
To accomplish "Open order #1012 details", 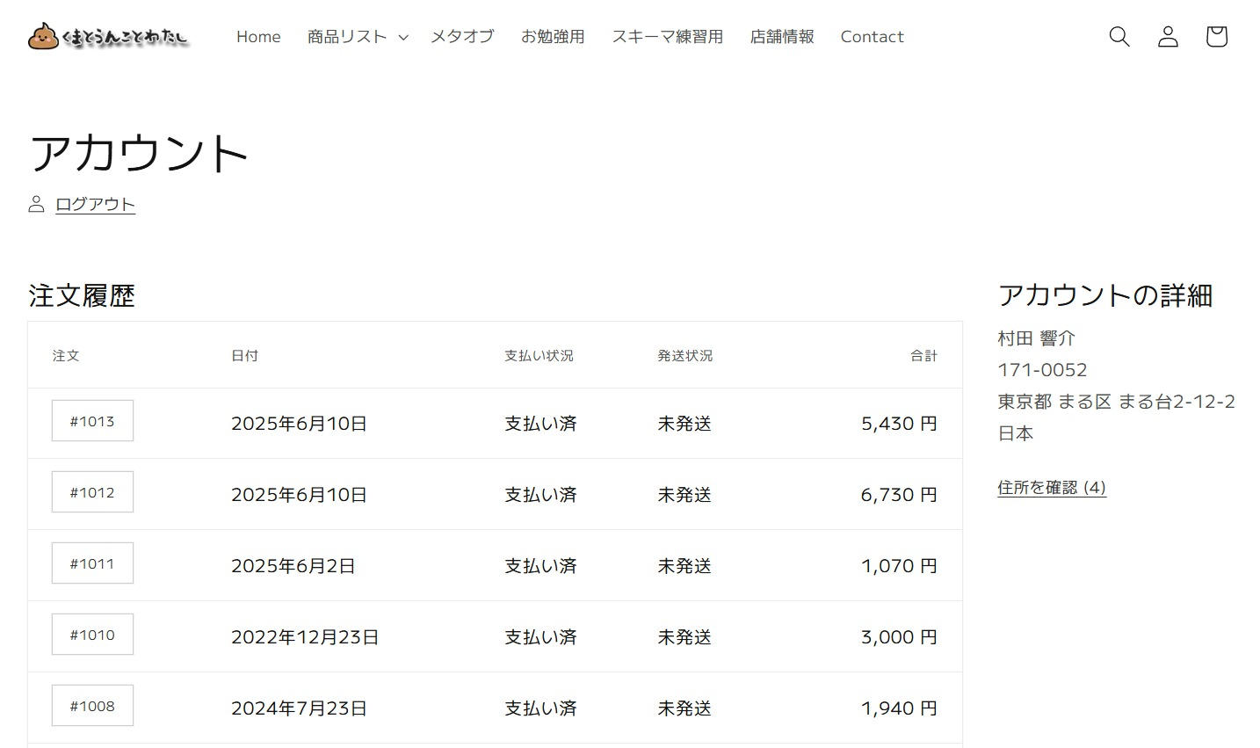I will (x=92, y=492).
